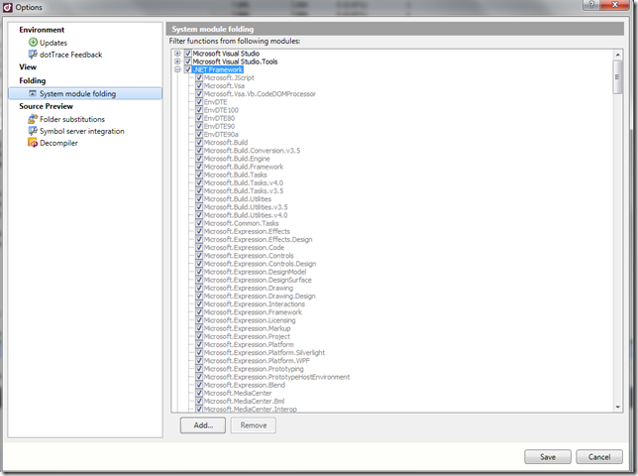638x476 pixels.
Task: Open the Decompiler settings page
Action: coord(58,143)
